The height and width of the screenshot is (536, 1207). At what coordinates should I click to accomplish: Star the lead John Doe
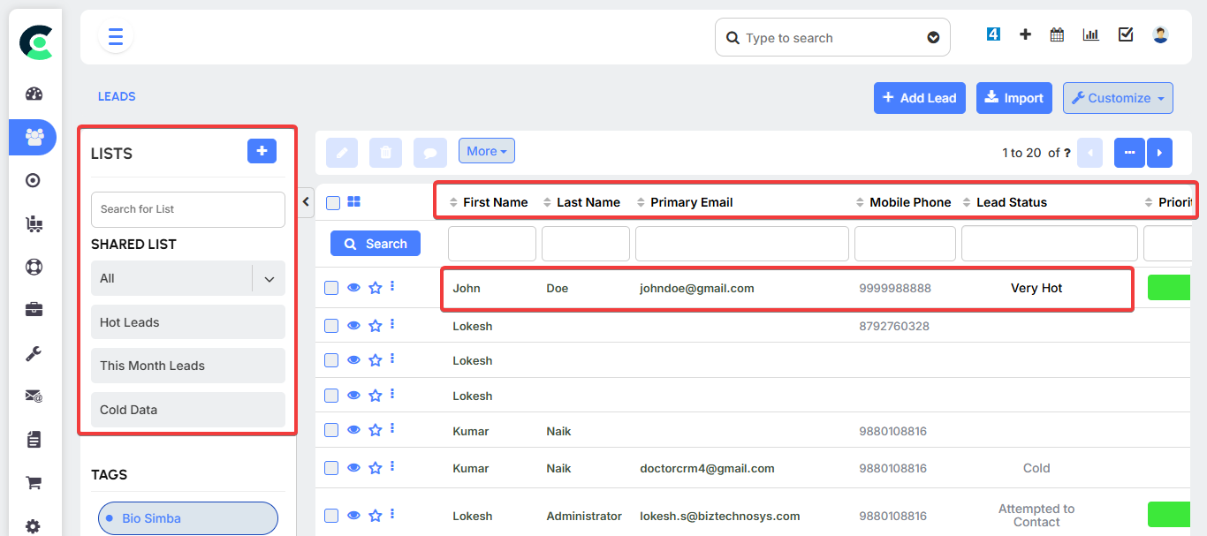click(x=374, y=287)
